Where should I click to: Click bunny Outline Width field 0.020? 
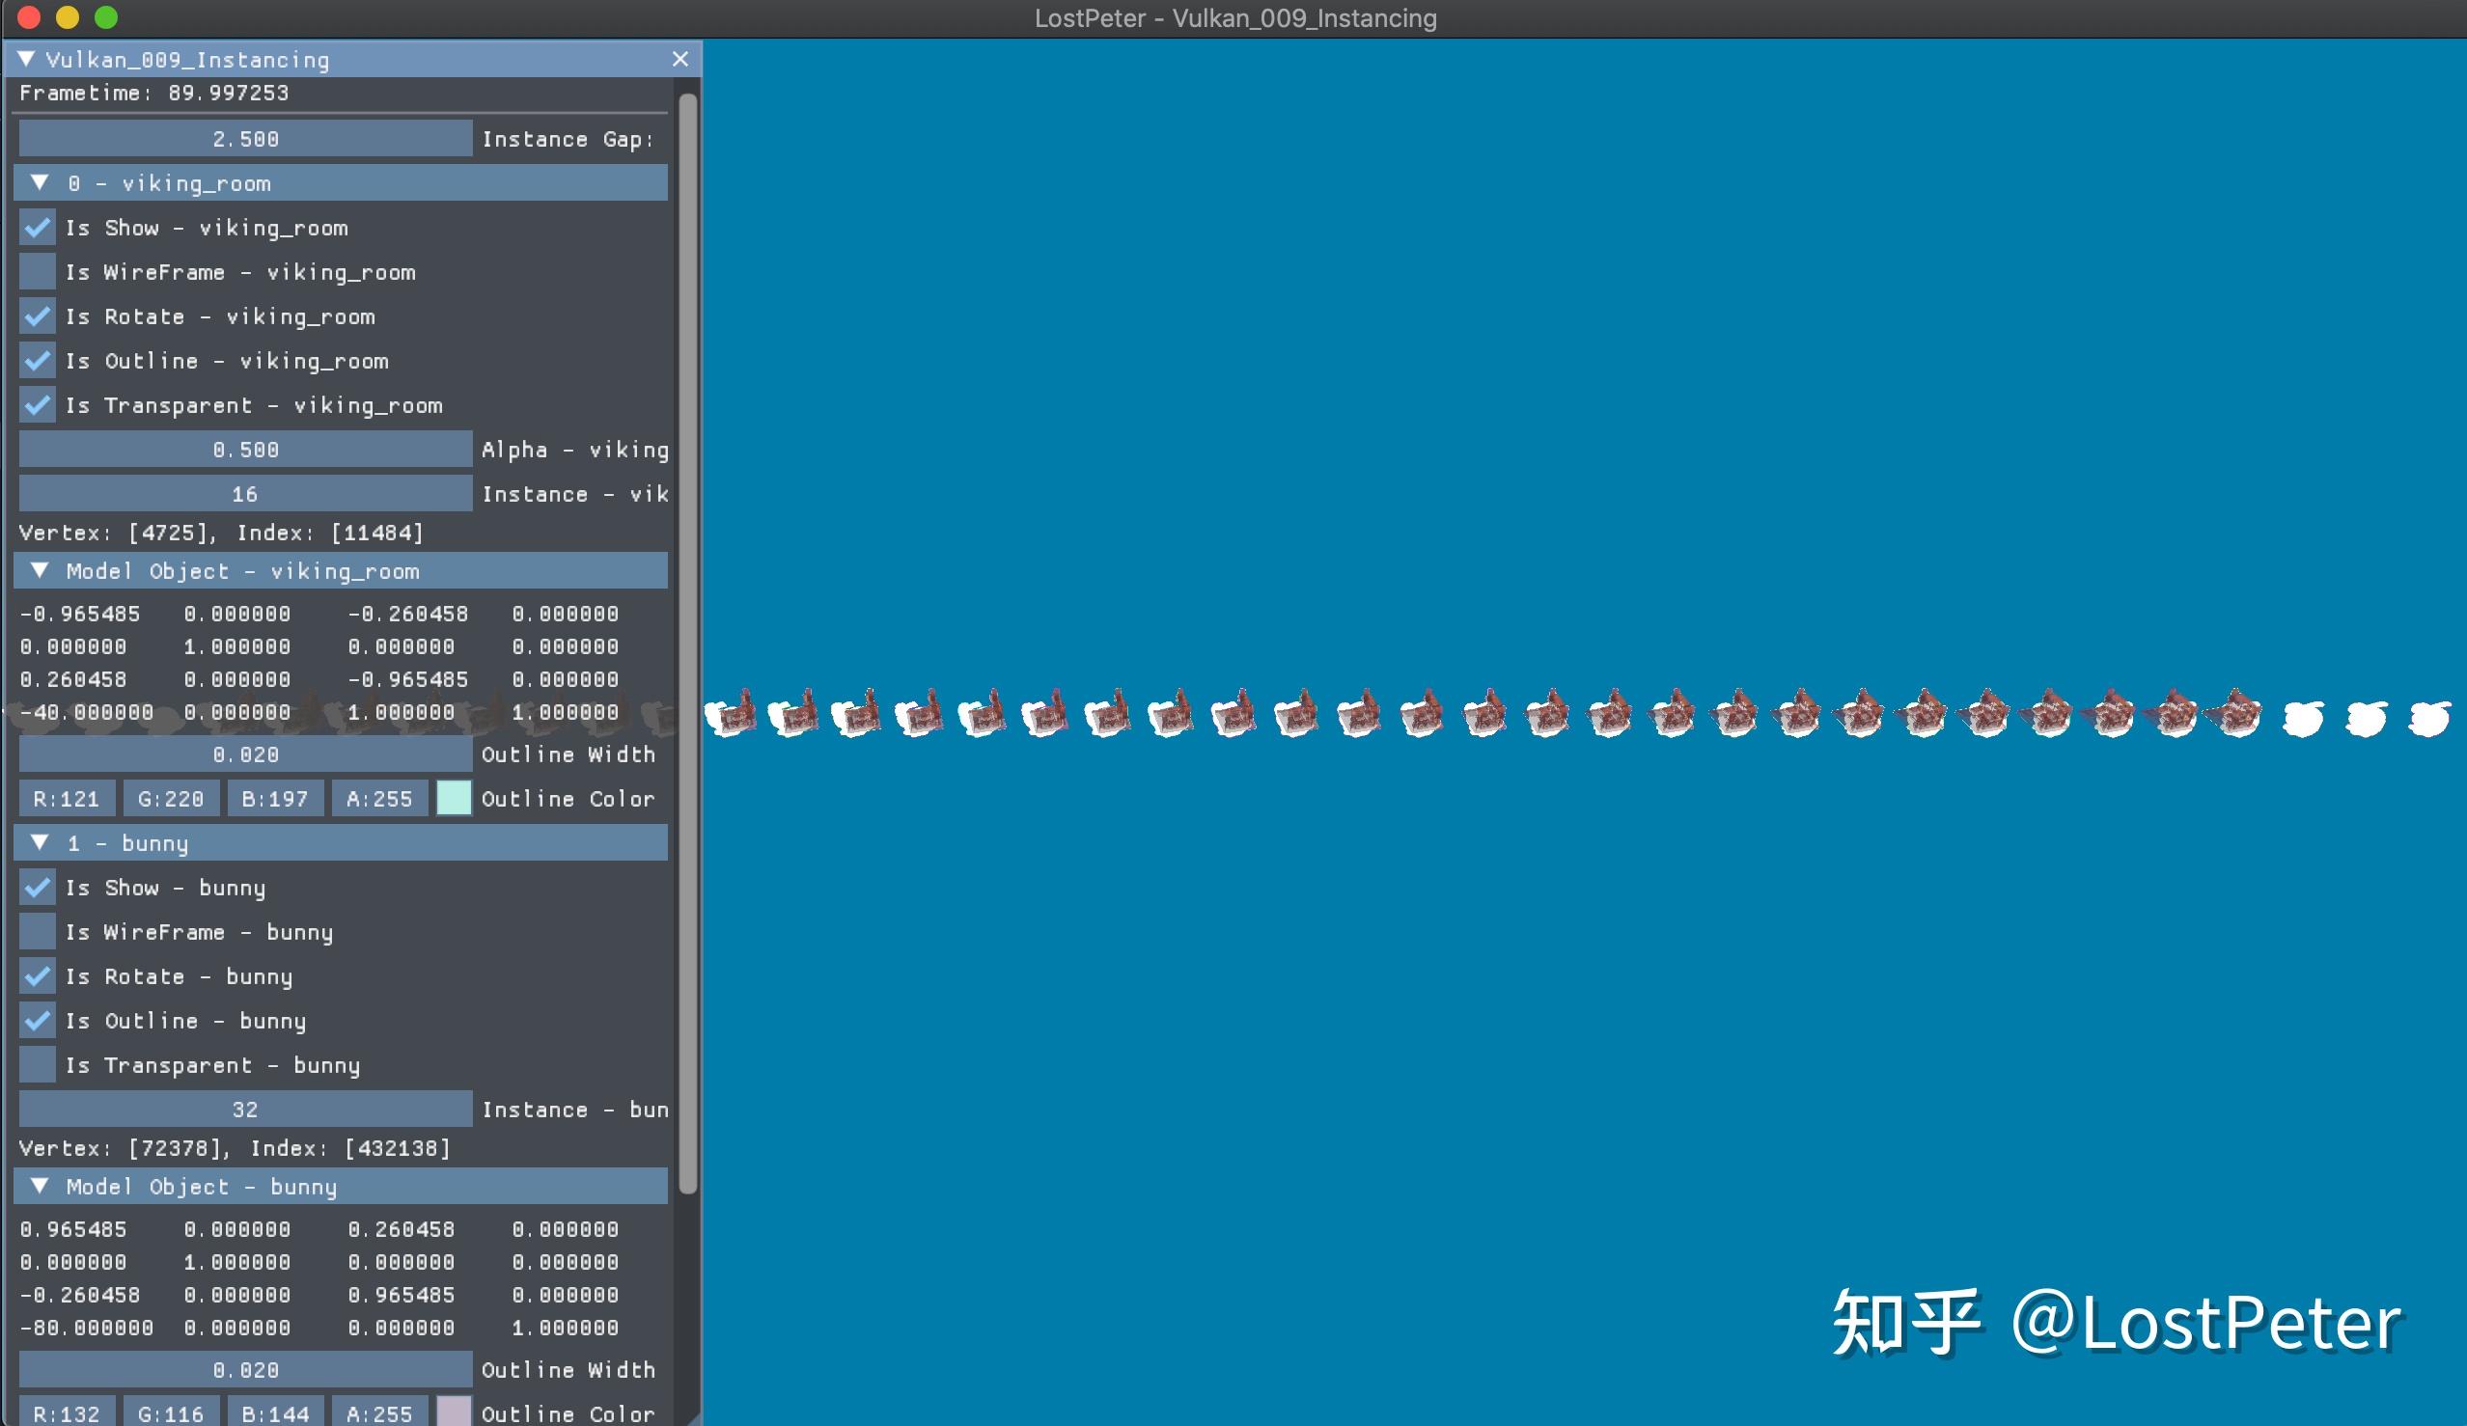pos(246,1369)
